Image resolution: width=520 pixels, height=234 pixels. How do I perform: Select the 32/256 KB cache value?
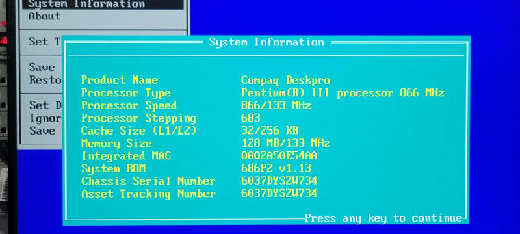click(x=270, y=131)
